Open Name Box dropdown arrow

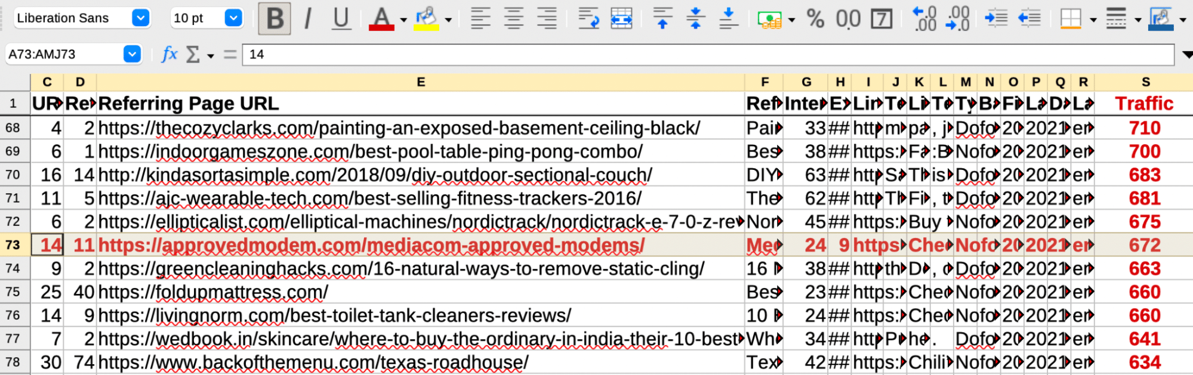pos(132,54)
